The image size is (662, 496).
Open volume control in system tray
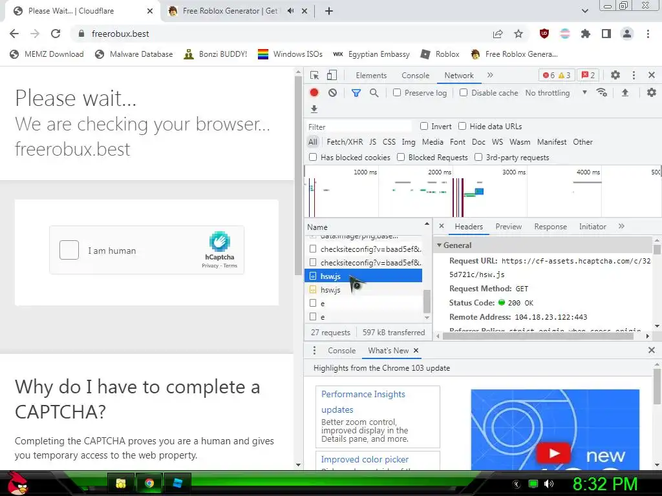pyautogui.click(x=549, y=484)
